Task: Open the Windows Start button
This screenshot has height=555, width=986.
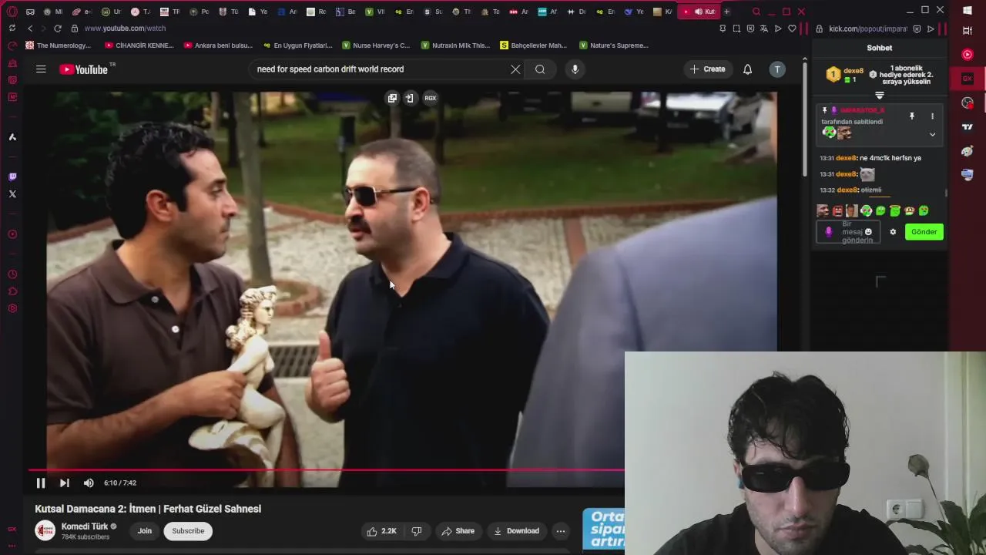Action: [x=968, y=12]
